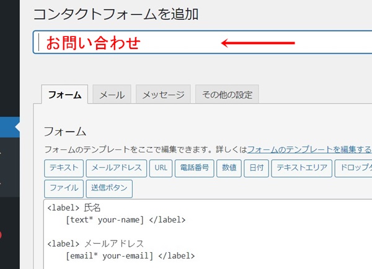
Task: Insert a テキスト tag
Action: (64, 168)
